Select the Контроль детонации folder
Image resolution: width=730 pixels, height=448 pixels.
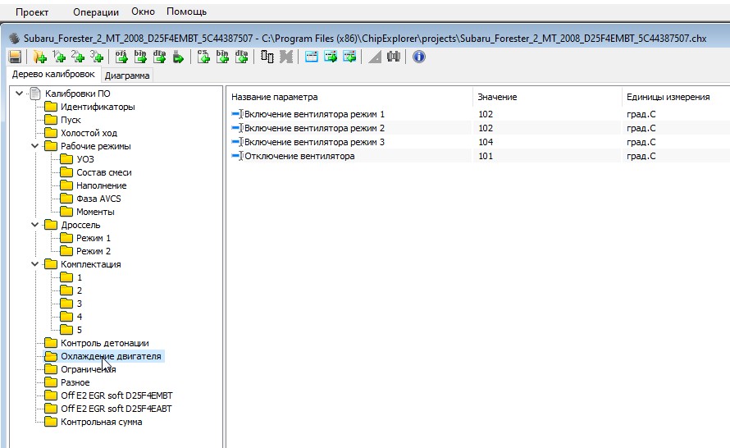pyautogui.click(x=104, y=343)
